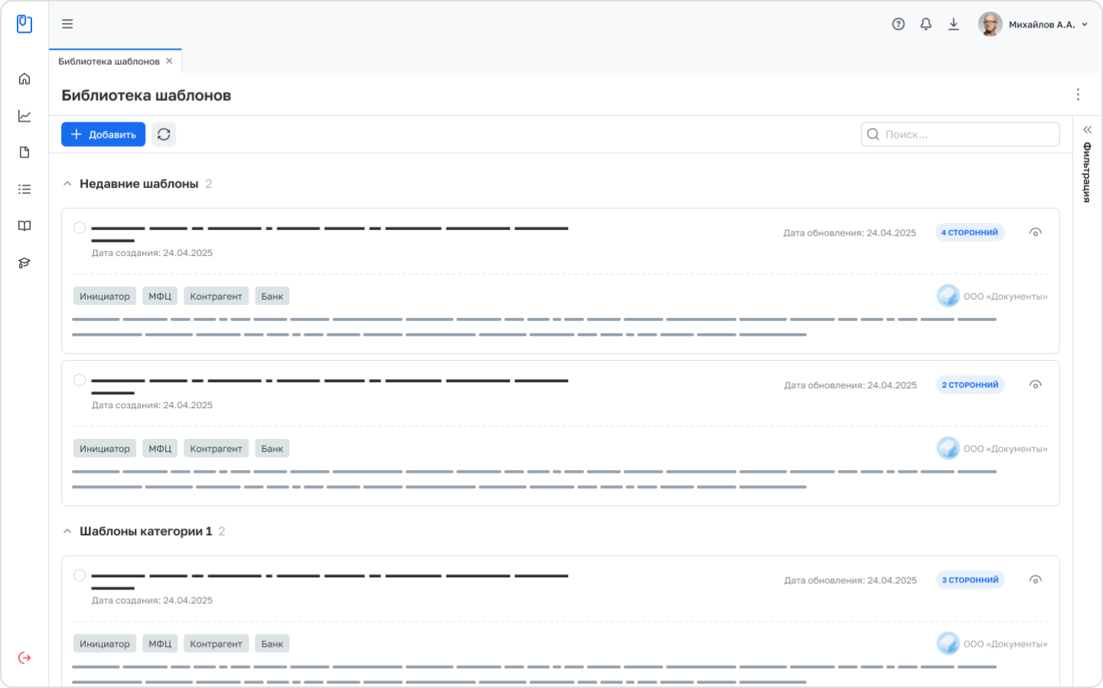Click the 4 СТОРОННИЙ badge
Screen dimensions: 1103x688
[970, 232]
